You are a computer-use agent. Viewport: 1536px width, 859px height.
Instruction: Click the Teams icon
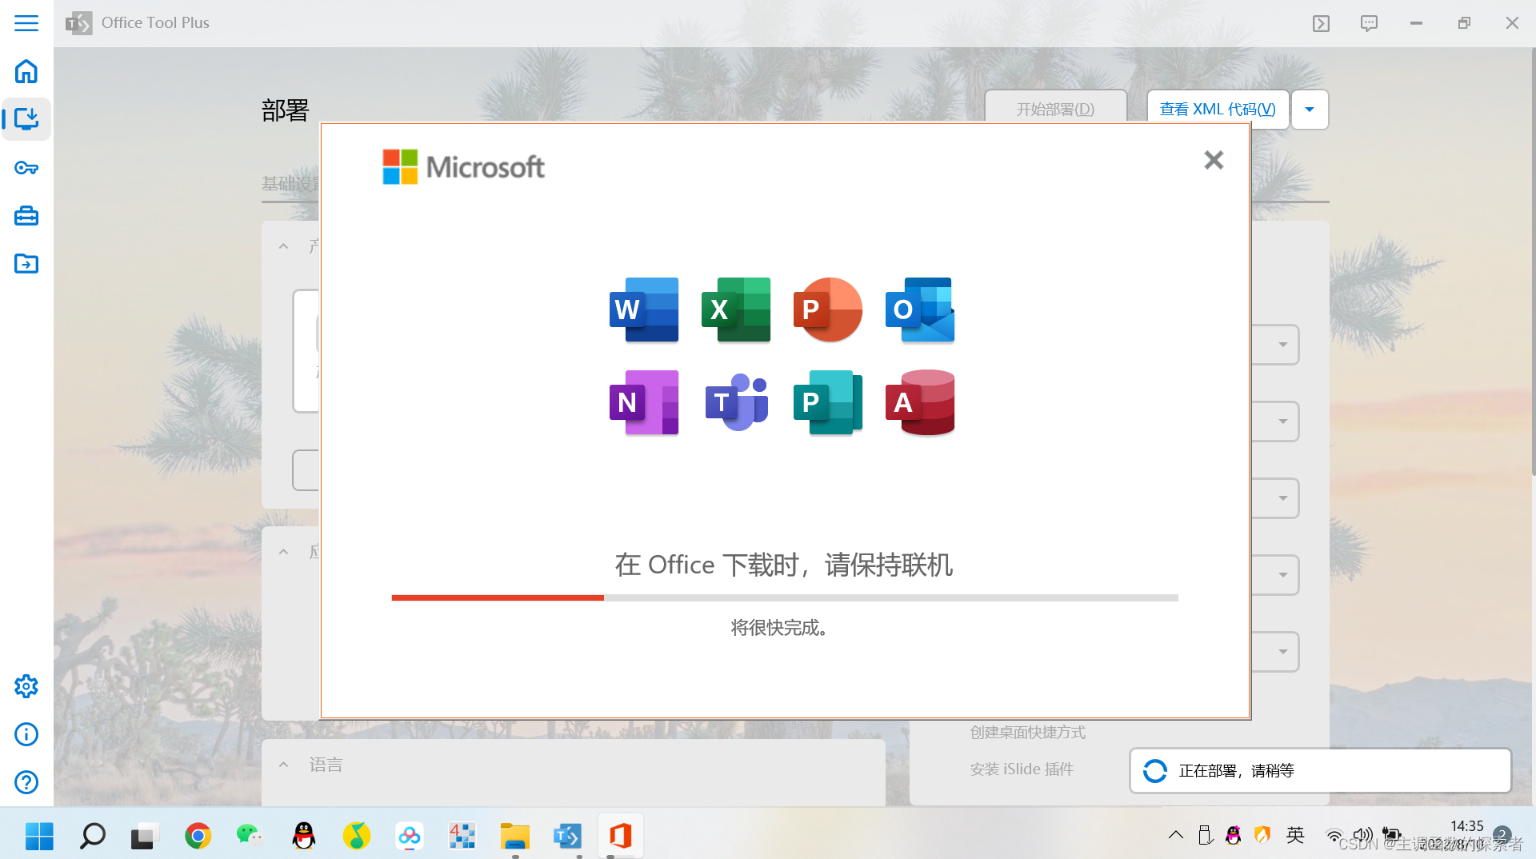tap(736, 402)
